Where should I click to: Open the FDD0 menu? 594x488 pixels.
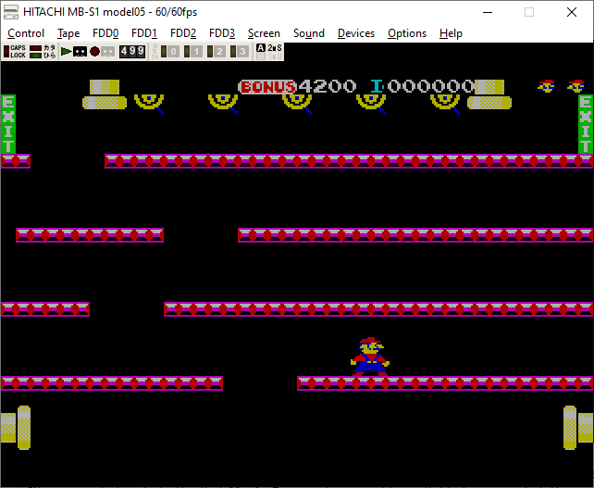coord(105,33)
